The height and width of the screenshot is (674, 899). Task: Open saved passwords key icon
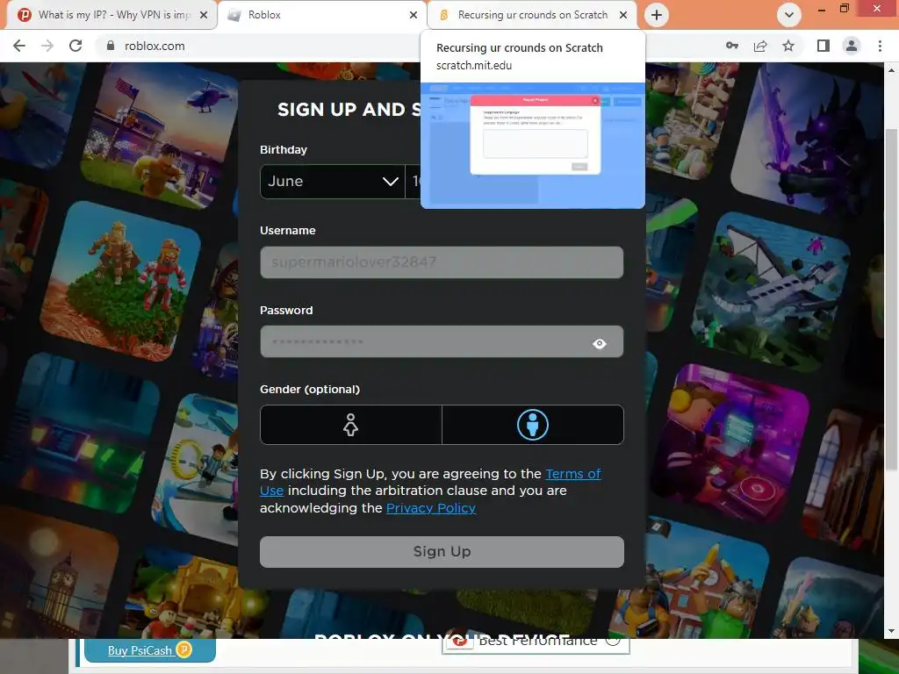point(732,46)
